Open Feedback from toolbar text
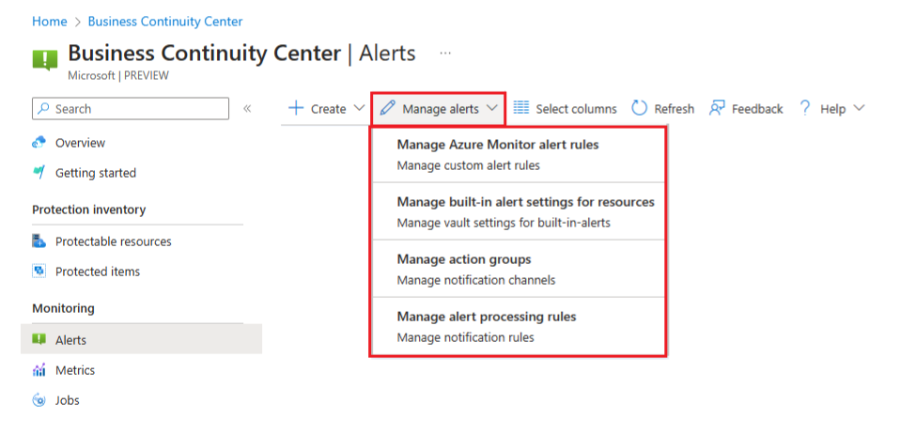 757,109
